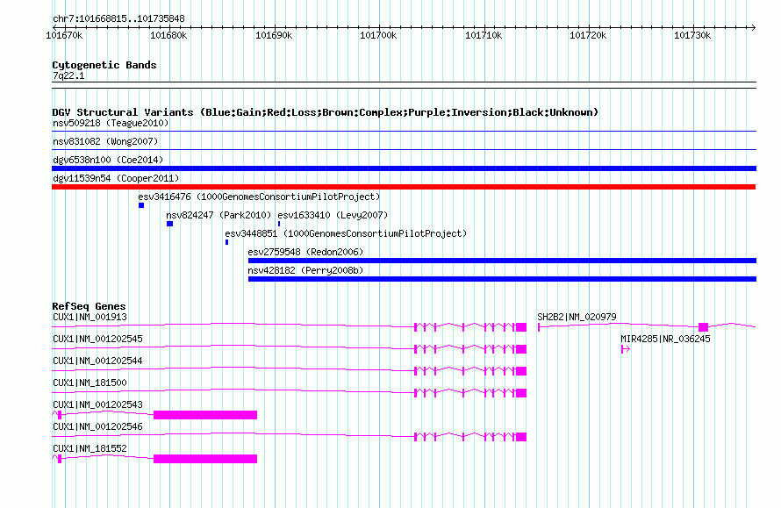The width and height of the screenshot is (781, 508).
Task: Select the last exon block of CUX1 NM_001202546
Action: (x=521, y=437)
